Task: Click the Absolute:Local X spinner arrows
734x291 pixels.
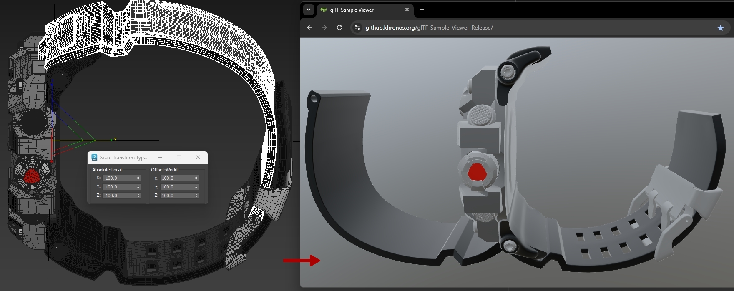Action: coord(138,178)
